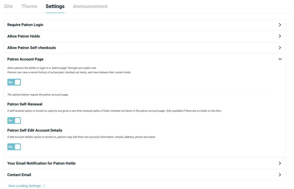Open the Allow Patron Holds section title
This screenshot has width=294, height=189.
point(24,36)
